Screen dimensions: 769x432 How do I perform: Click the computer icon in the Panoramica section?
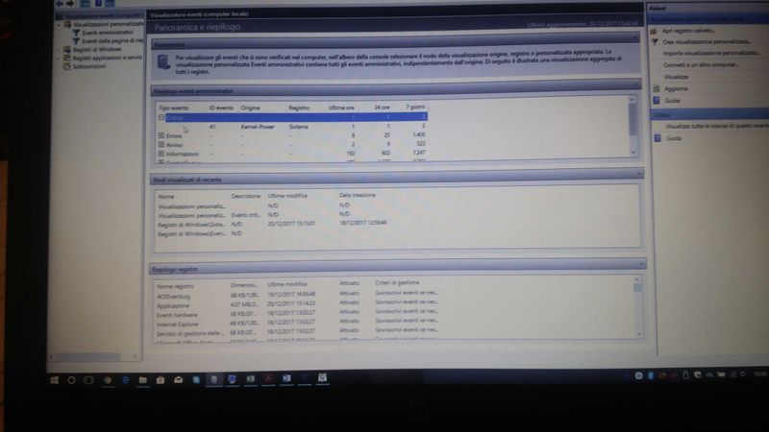[x=163, y=62]
